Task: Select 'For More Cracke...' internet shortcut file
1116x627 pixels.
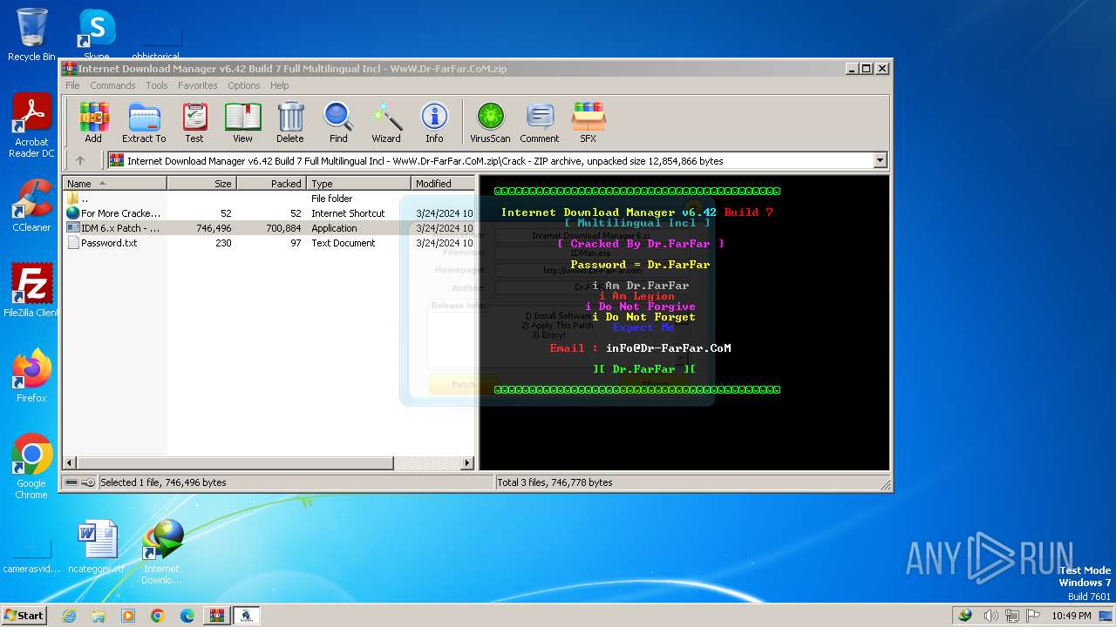Action: tap(269, 213)
